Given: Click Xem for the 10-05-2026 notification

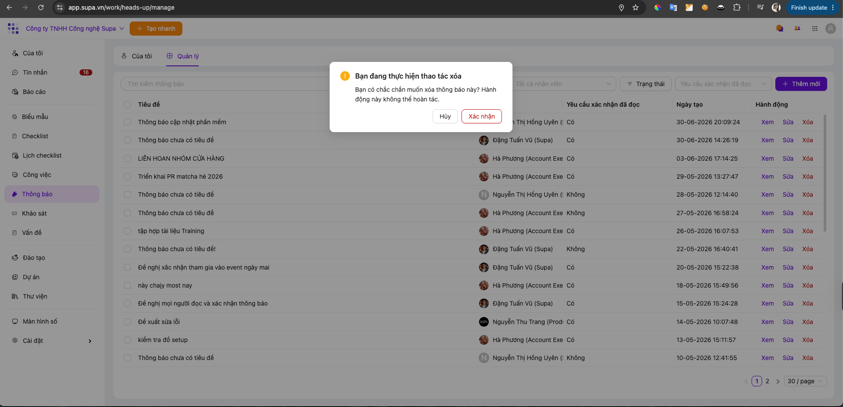Looking at the screenshot, I should pos(767,358).
